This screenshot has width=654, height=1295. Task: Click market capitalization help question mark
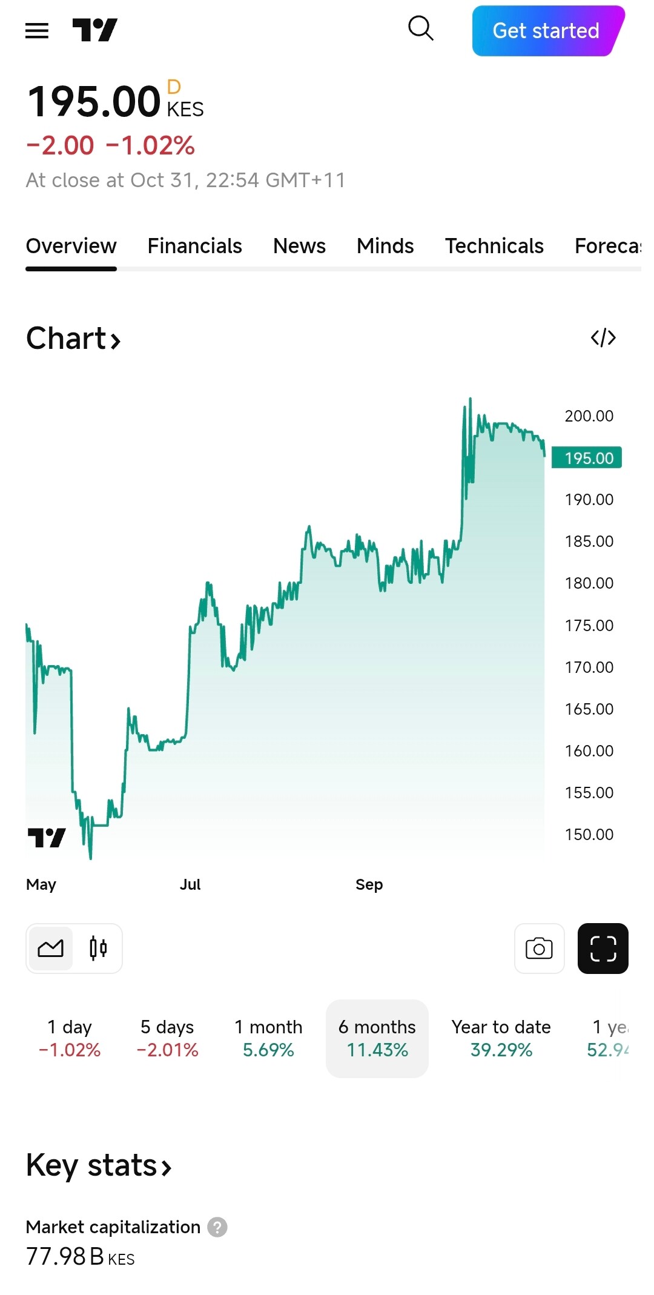(x=217, y=1227)
